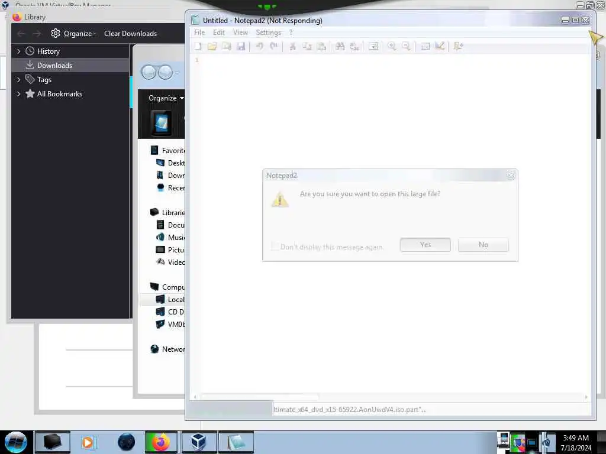The height and width of the screenshot is (454, 606).
Task: Click the Replace icon in Notepad2 toolbar
Action: pos(354,46)
